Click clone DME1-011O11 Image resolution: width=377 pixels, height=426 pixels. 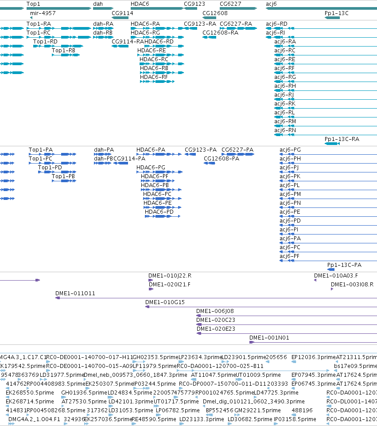click(216, 298)
